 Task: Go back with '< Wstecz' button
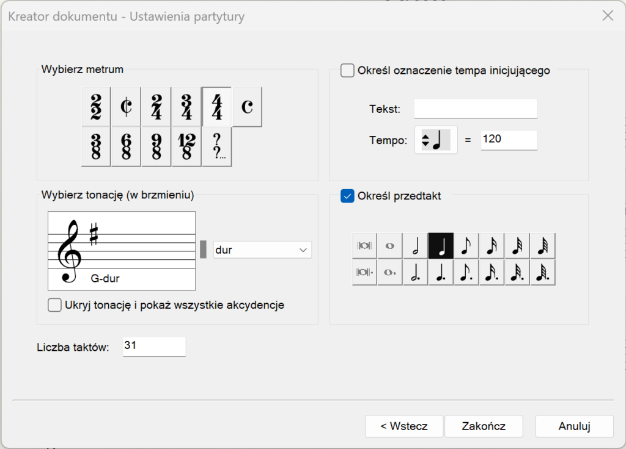click(403, 426)
